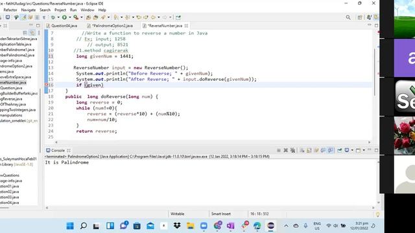
Task: Select ReverseNumber.java in Package Explorer
Action: tap(13, 82)
